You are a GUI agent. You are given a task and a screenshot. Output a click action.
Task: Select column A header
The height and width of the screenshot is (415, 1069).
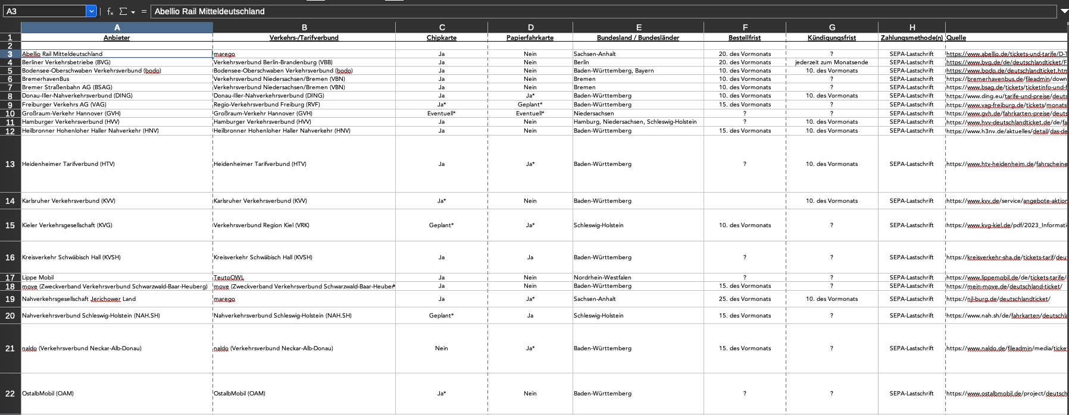117,27
